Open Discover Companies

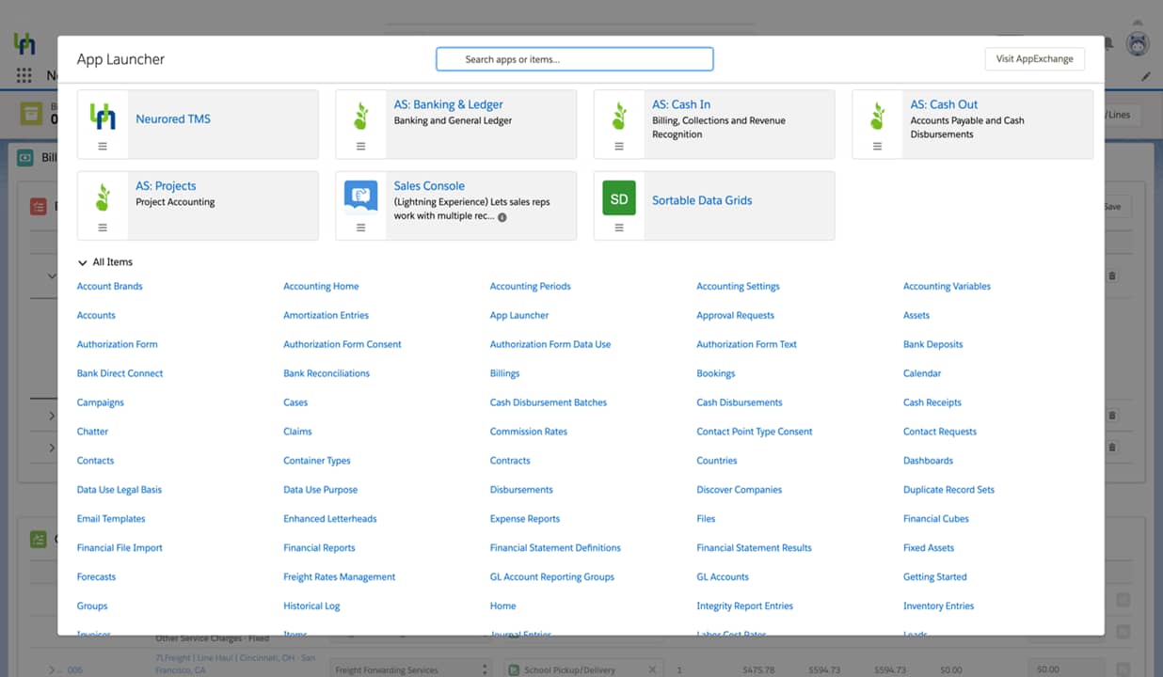[x=739, y=491]
